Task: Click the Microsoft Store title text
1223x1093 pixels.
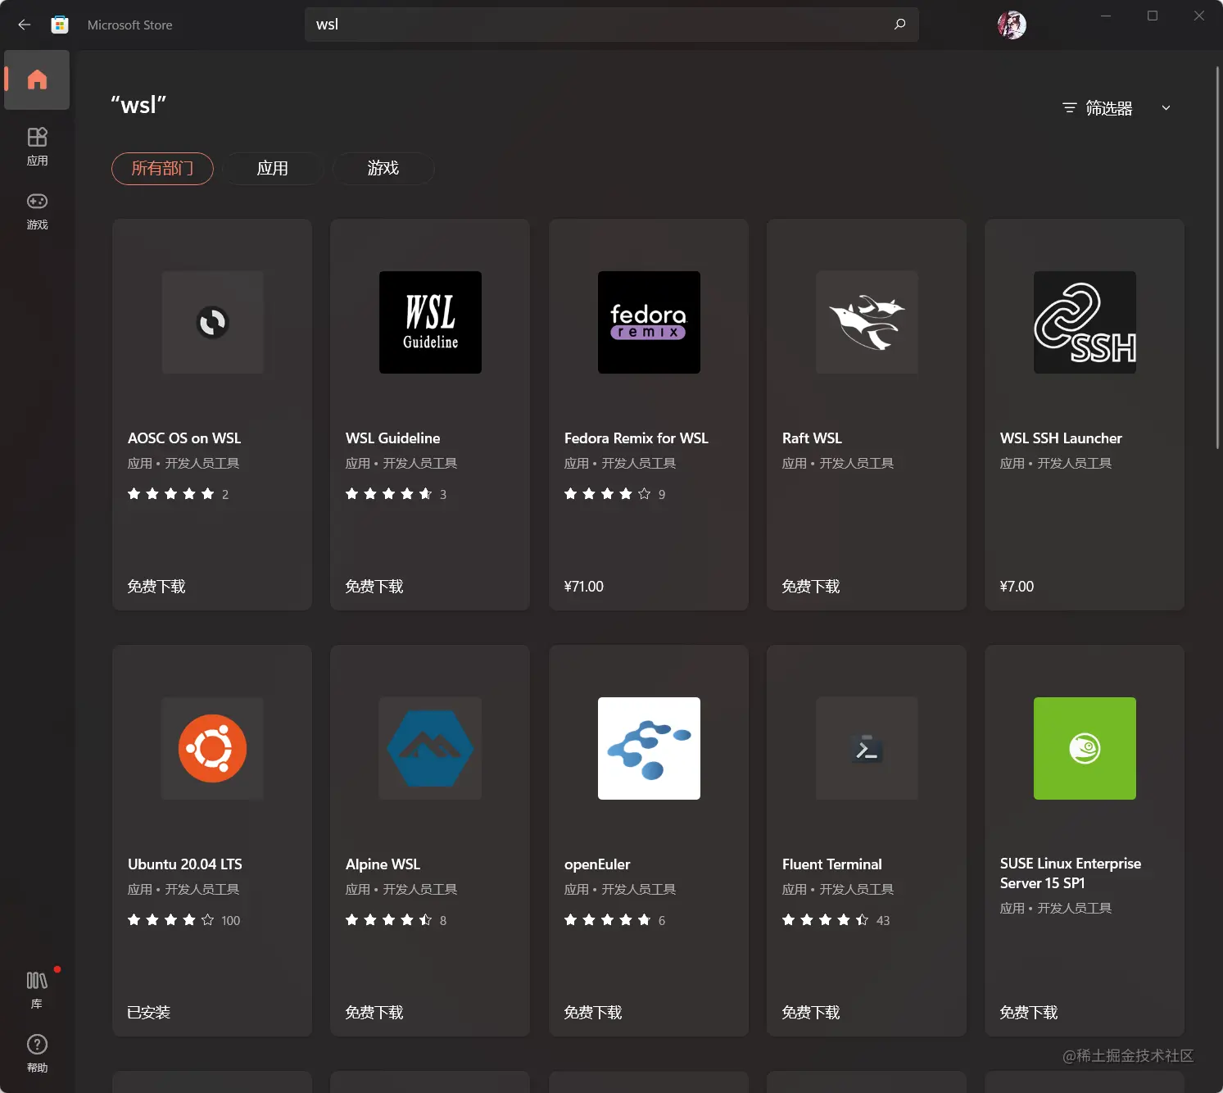Action: pos(130,25)
